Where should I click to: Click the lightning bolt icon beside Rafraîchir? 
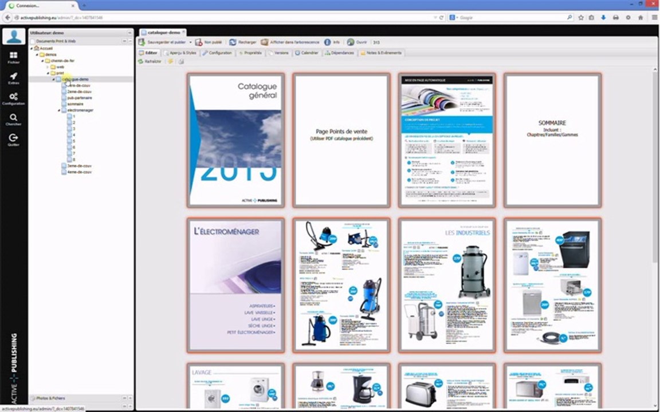coord(171,62)
